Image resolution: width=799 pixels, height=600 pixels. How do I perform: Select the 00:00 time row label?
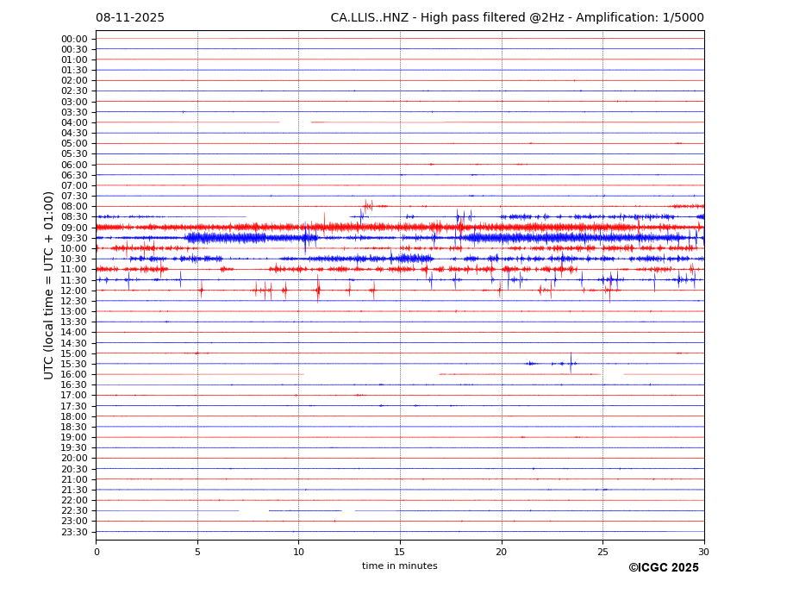point(74,39)
